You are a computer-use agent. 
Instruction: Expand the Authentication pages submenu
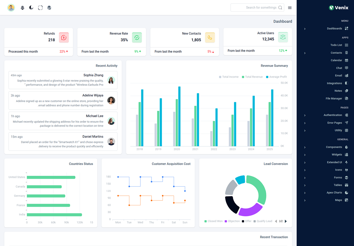(333, 115)
